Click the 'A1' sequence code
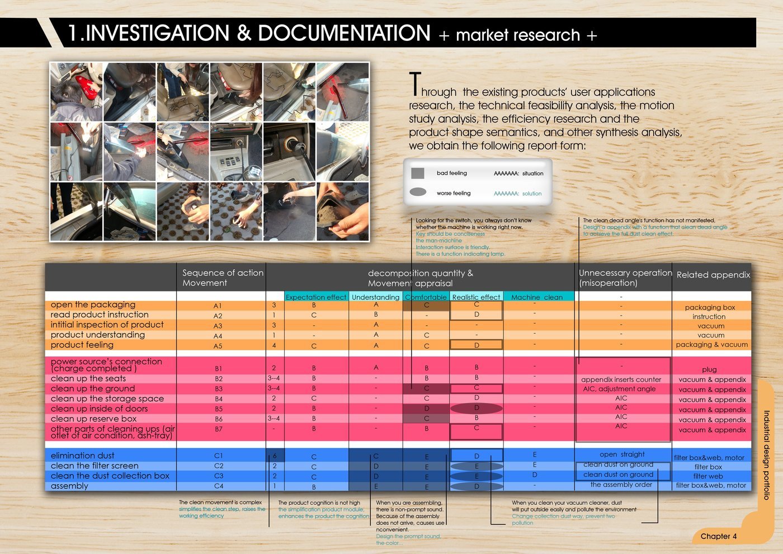The image size is (783, 554). click(218, 306)
